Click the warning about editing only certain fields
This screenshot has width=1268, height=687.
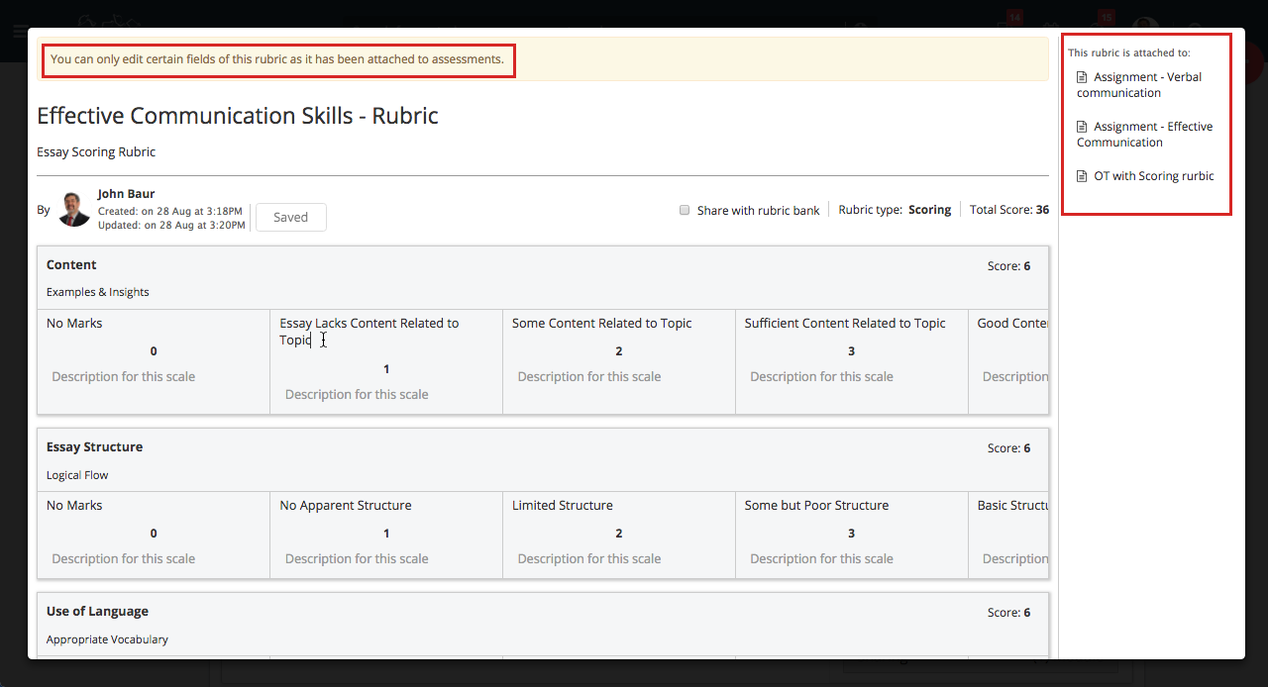tap(277, 59)
